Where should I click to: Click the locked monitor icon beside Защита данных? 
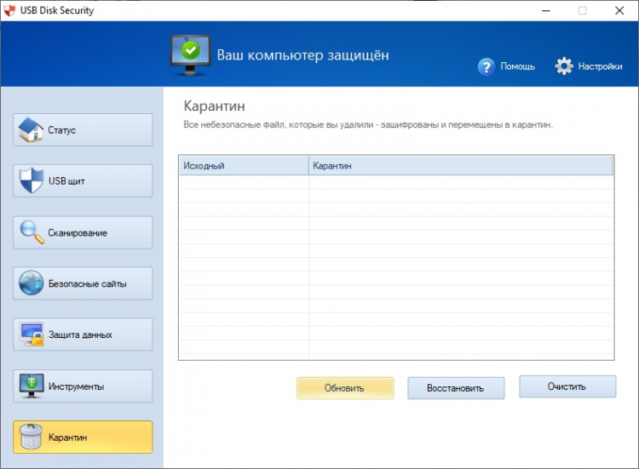(32, 335)
